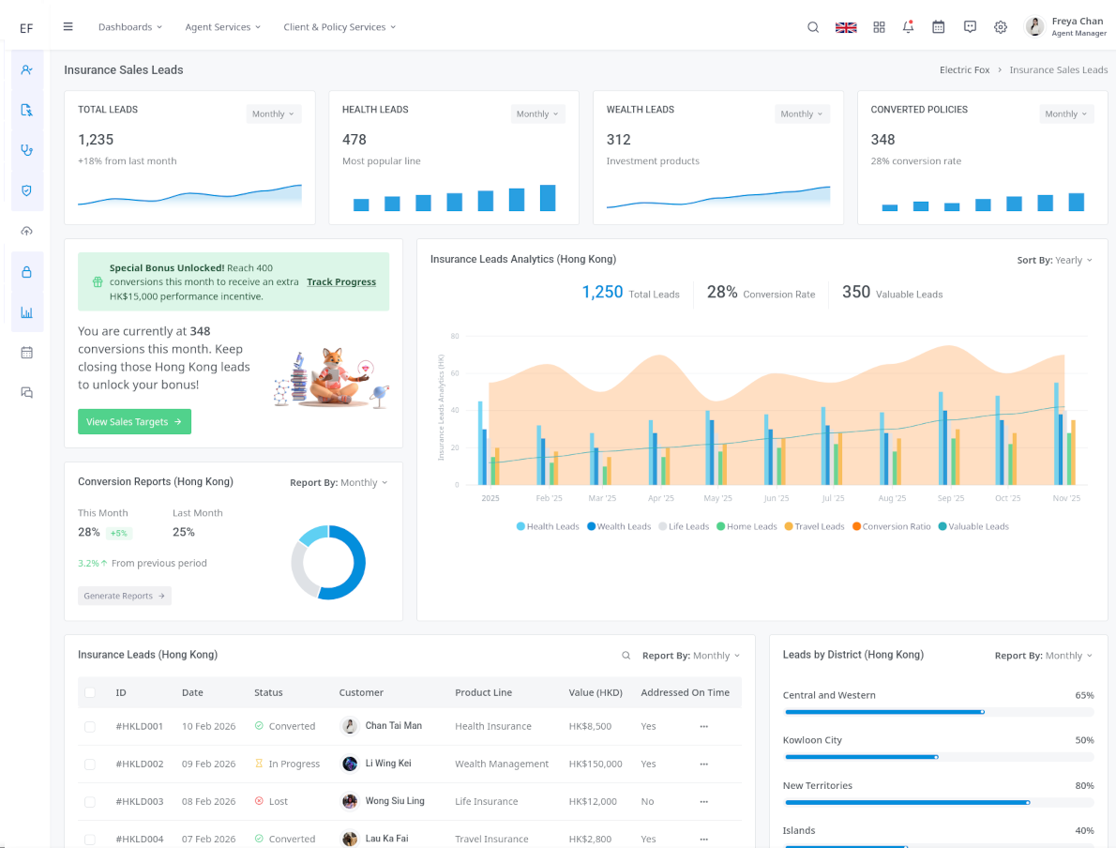Click Freya Chan profile avatar
The width and height of the screenshot is (1116, 848).
pyautogui.click(x=1034, y=27)
